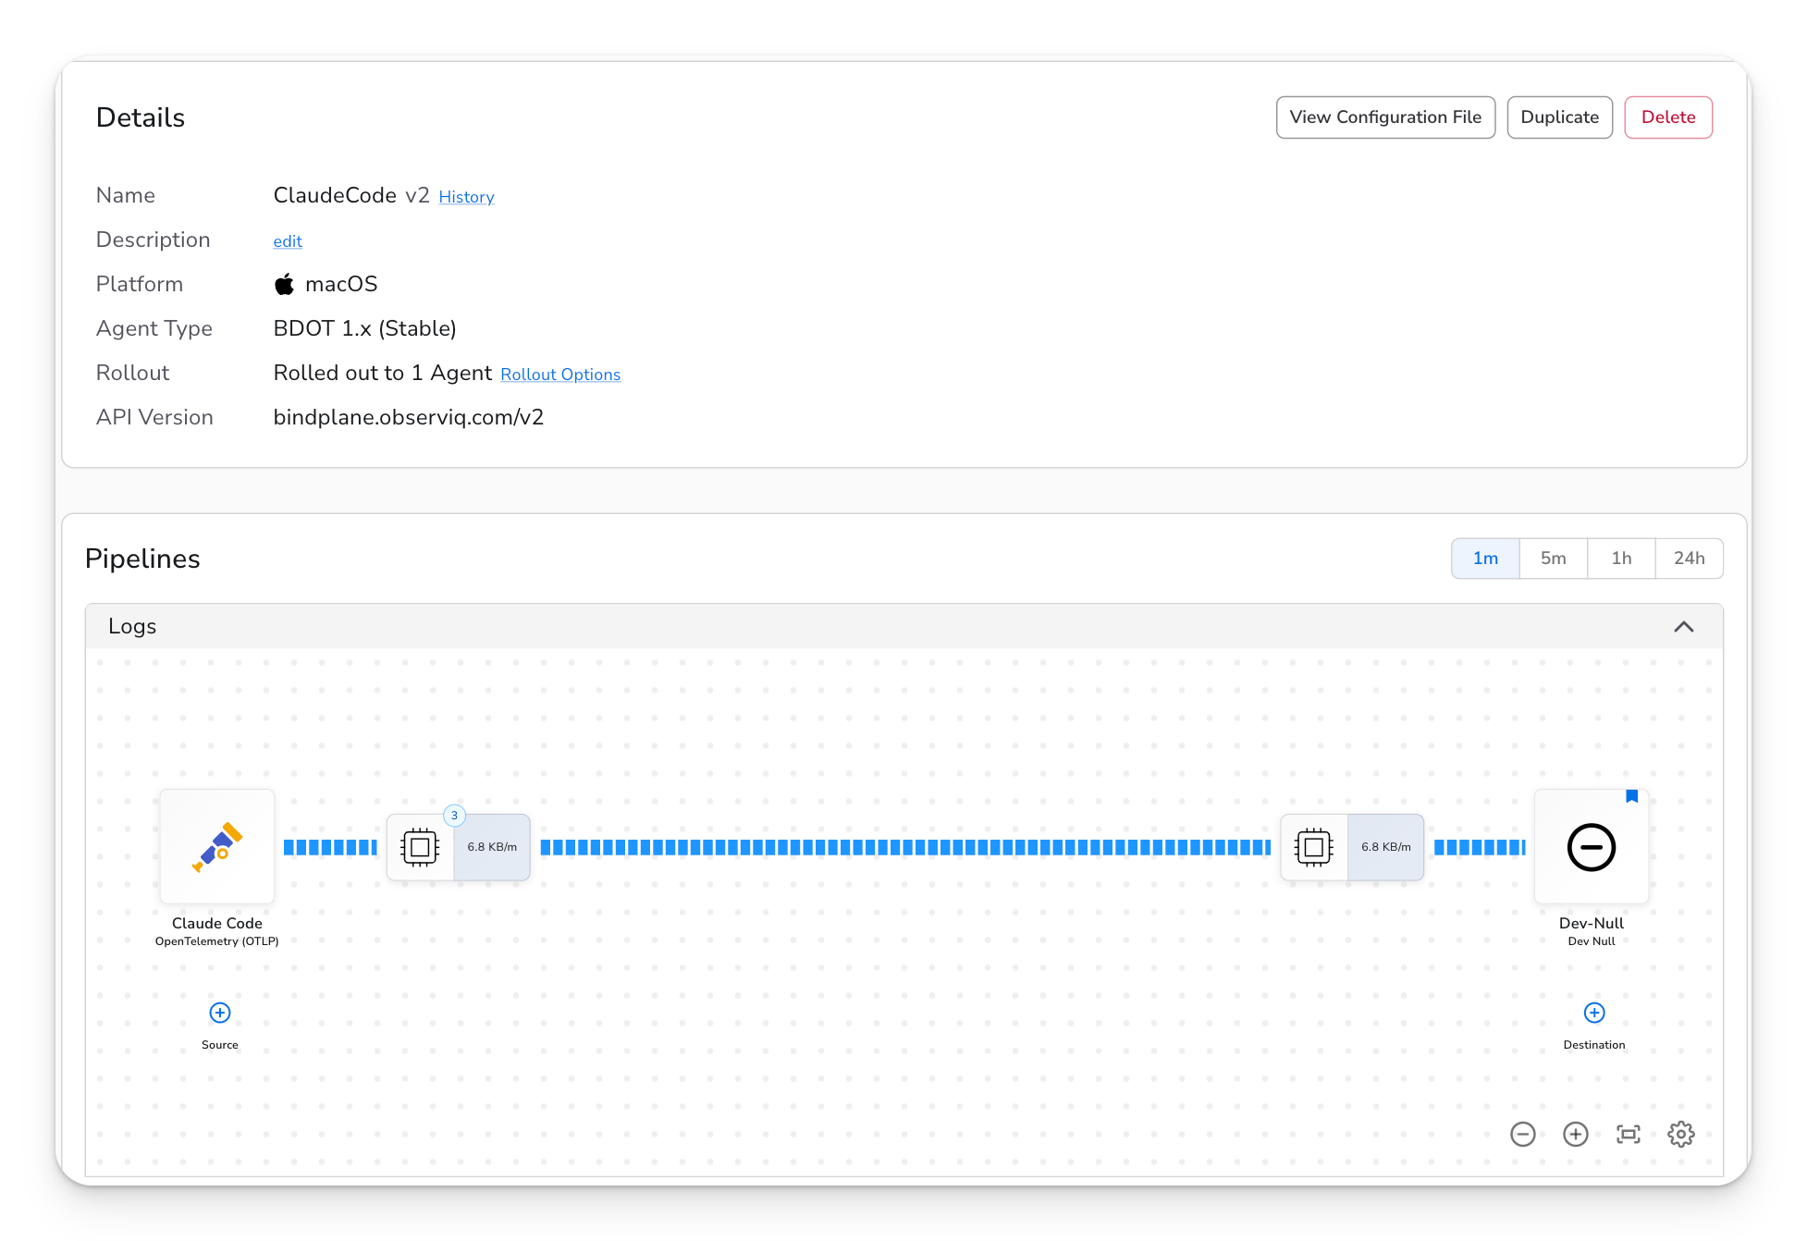This screenshot has height=1241, width=1807.
Task: Toggle the bookmark flag on the Dev-Null node
Action: (x=1632, y=796)
